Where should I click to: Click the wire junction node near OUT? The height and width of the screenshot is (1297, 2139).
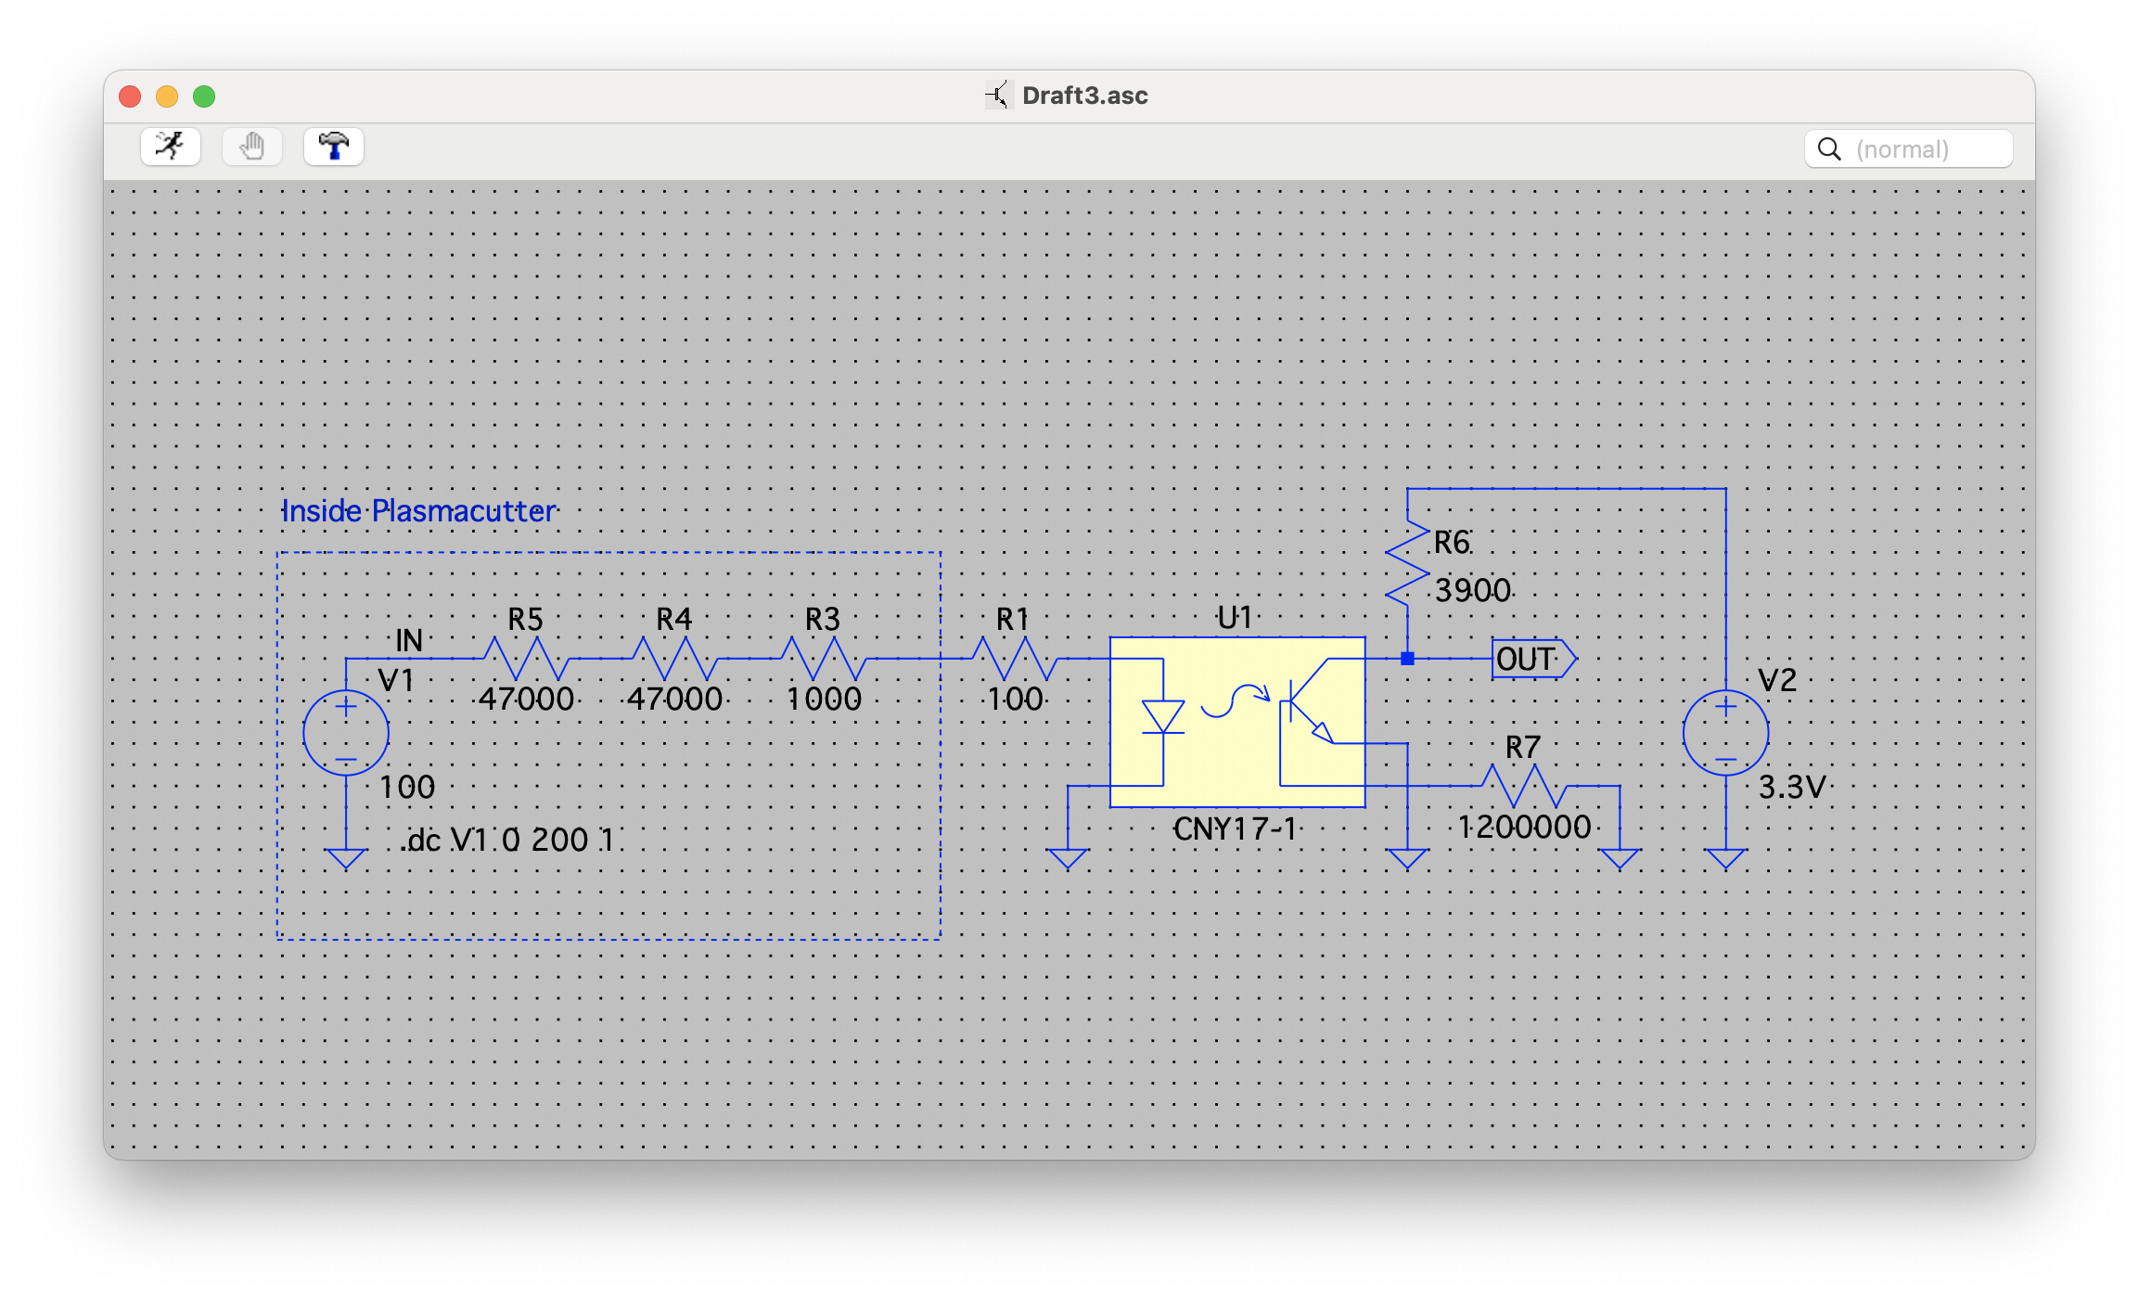(x=1407, y=659)
